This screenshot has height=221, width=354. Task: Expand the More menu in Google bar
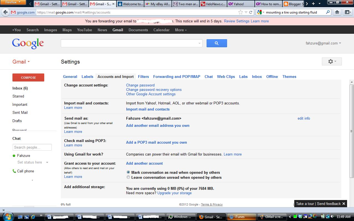point(181,30)
